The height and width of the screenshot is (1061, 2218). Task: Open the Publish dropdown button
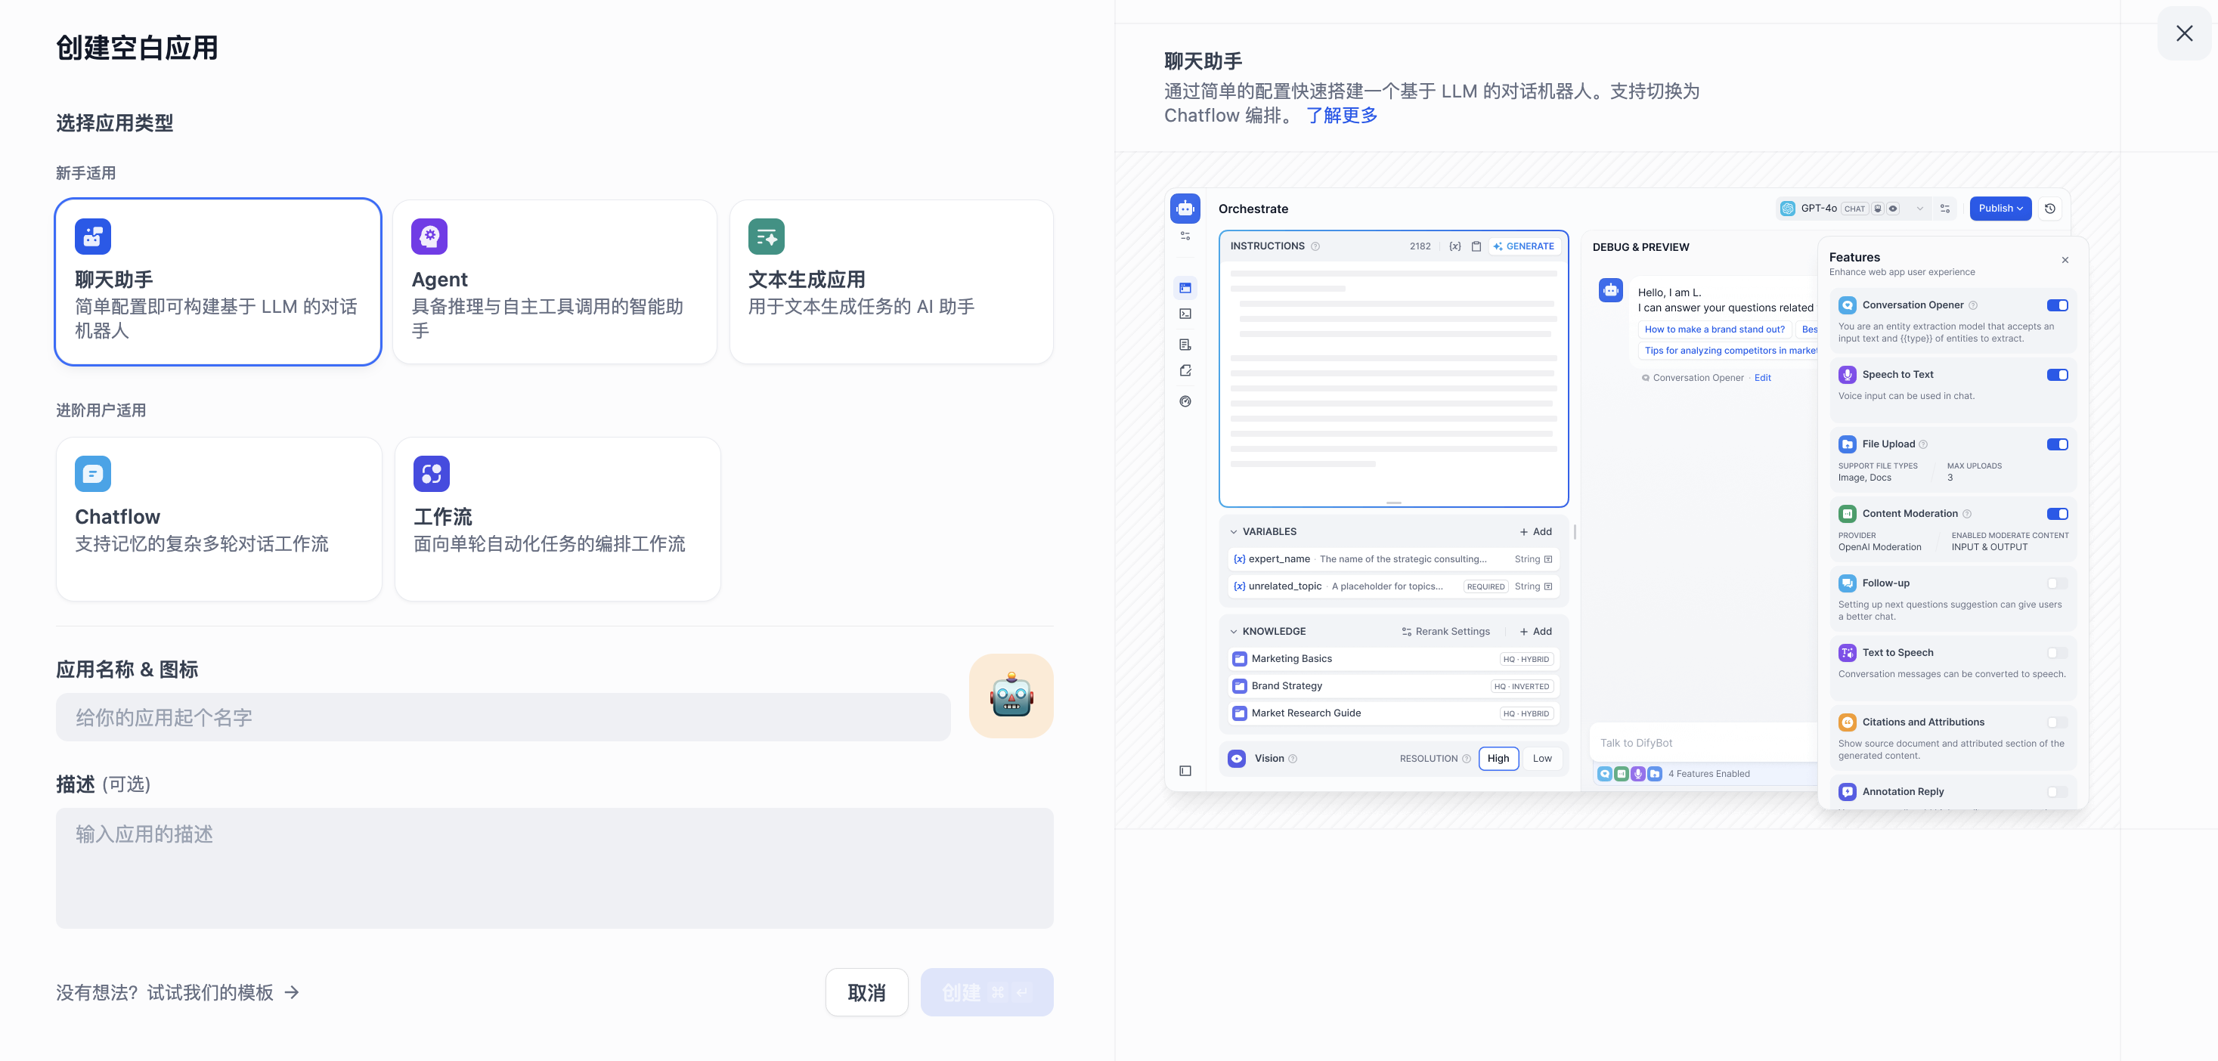(2000, 209)
